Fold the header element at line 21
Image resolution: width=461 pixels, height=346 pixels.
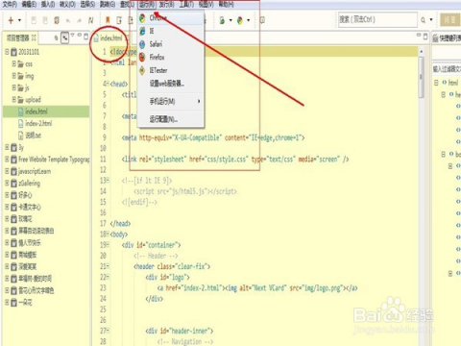tap(108, 266)
